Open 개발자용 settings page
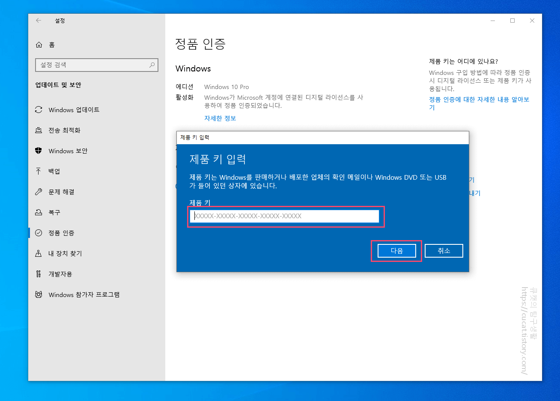560x401 pixels. click(x=97, y=274)
